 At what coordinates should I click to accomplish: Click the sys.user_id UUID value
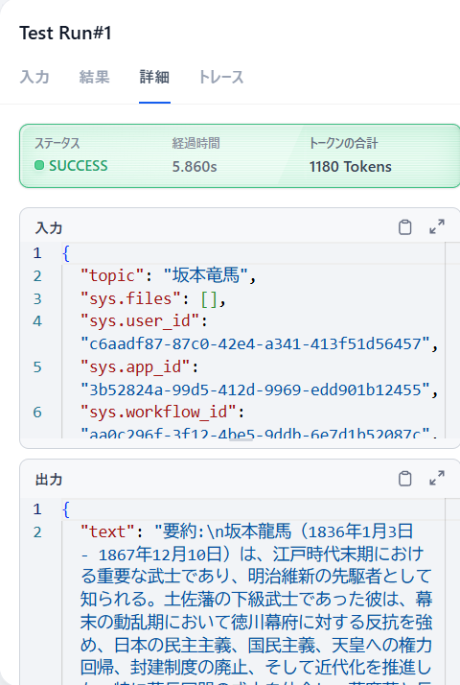pyautogui.click(x=255, y=343)
